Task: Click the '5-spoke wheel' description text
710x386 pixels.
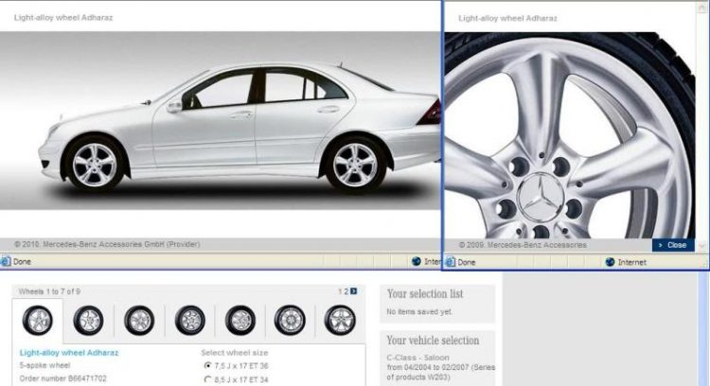Action: [44, 365]
